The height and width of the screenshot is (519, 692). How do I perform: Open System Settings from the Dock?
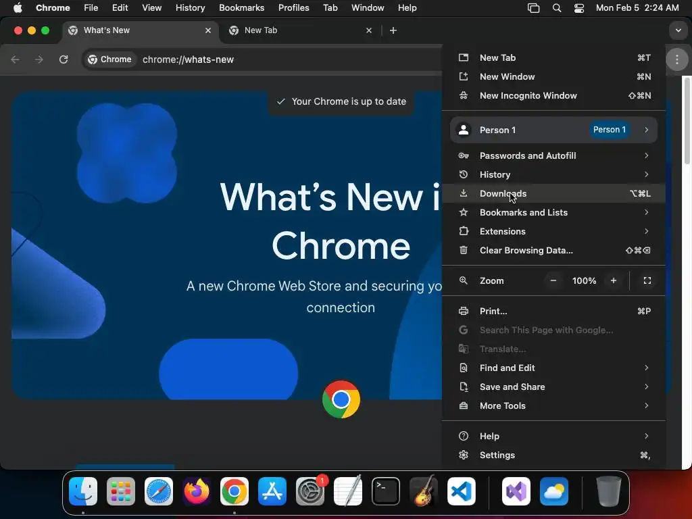310,491
